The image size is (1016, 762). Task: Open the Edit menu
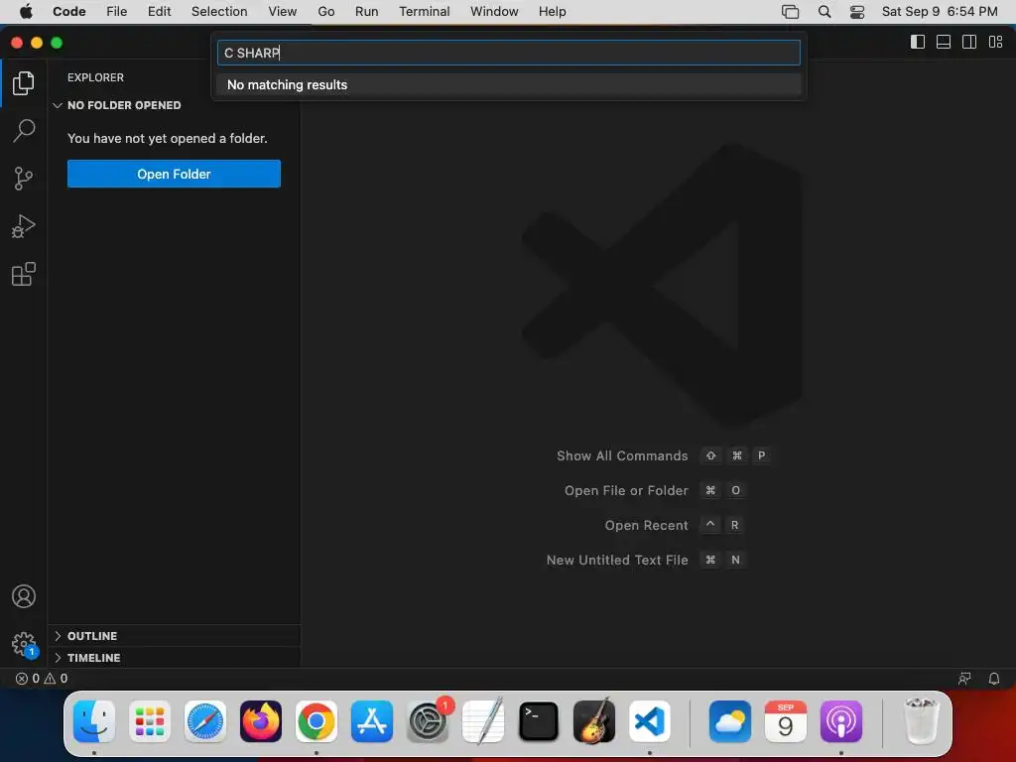(160, 12)
